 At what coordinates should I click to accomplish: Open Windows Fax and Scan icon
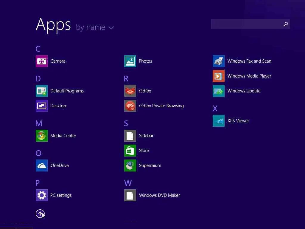219,61
